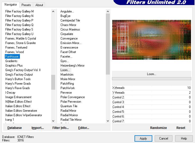Select the Moire Mirror effect
The image size is (195, 143).
[68, 79]
